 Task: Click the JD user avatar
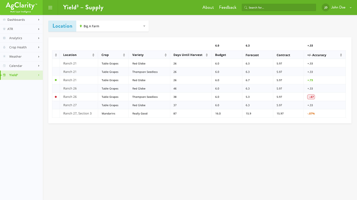tap(326, 7)
